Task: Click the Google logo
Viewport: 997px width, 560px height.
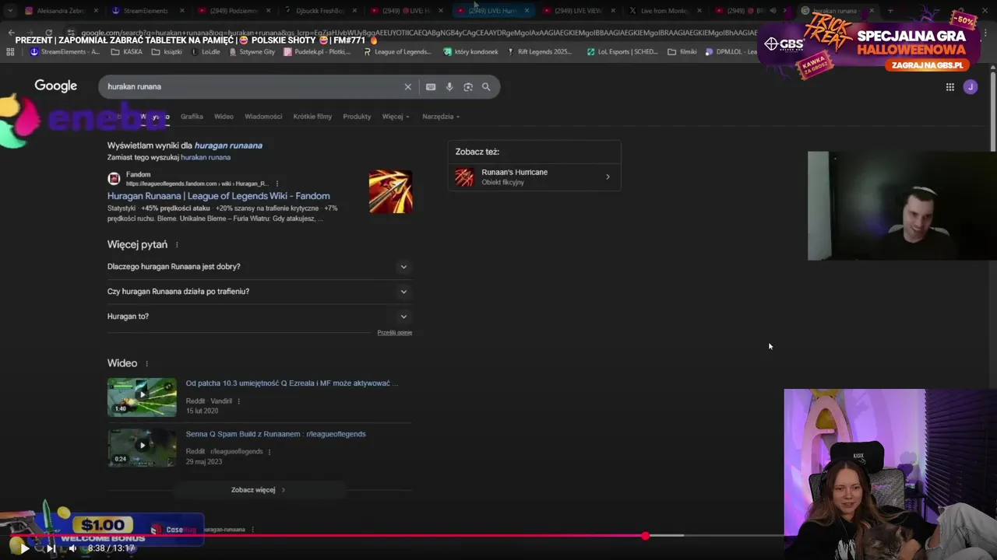Action: [x=55, y=86]
